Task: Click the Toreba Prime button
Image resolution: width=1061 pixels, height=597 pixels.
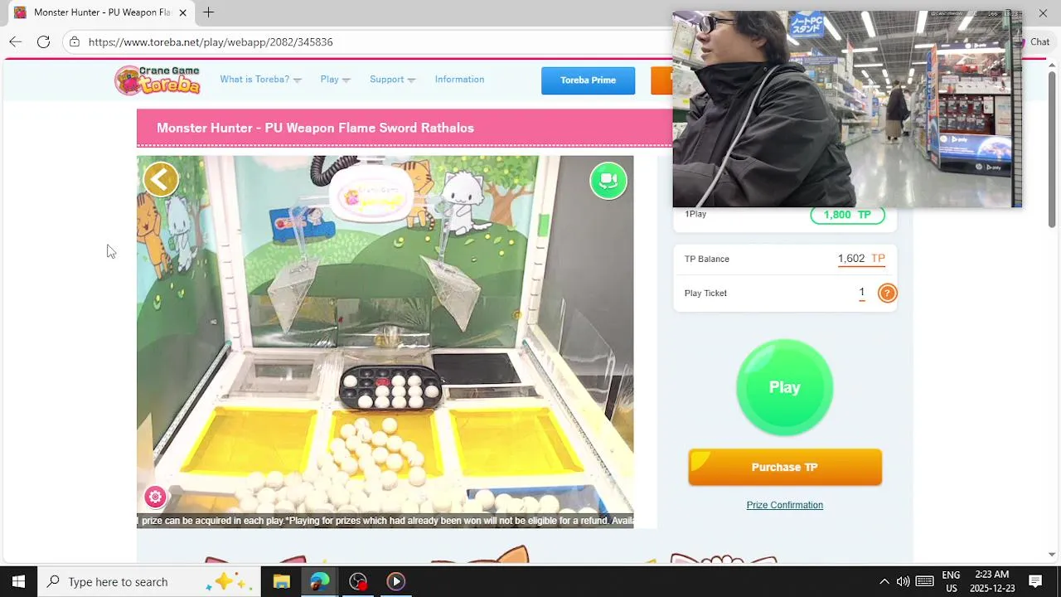Action: pos(588,80)
